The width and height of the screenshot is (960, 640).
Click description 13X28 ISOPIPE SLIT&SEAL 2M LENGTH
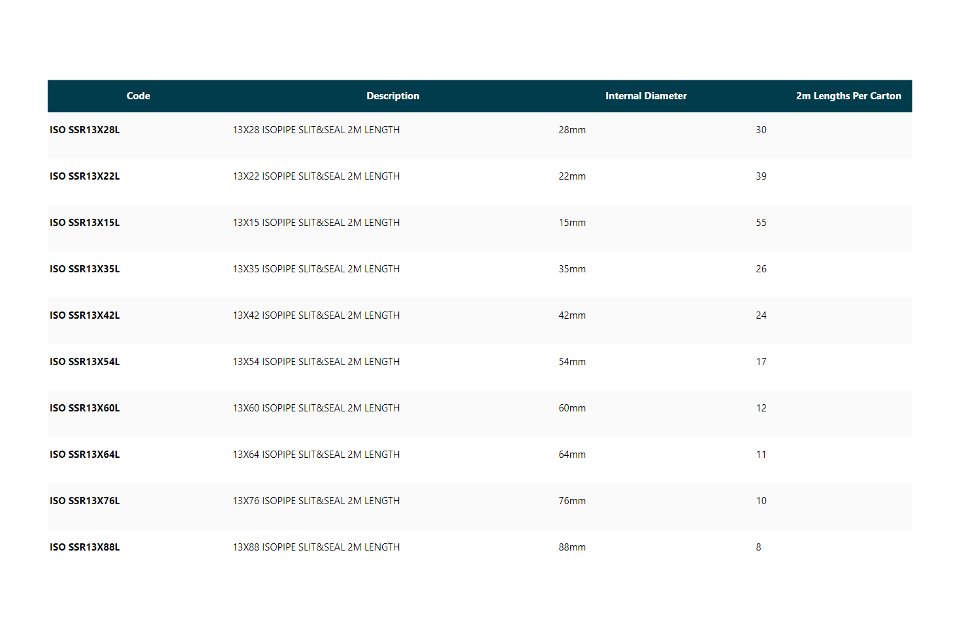(x=316, y=130)
